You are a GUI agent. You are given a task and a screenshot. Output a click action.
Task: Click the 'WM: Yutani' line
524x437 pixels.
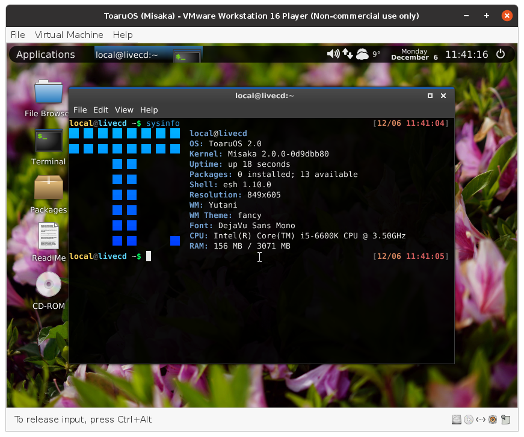(213, 205)
